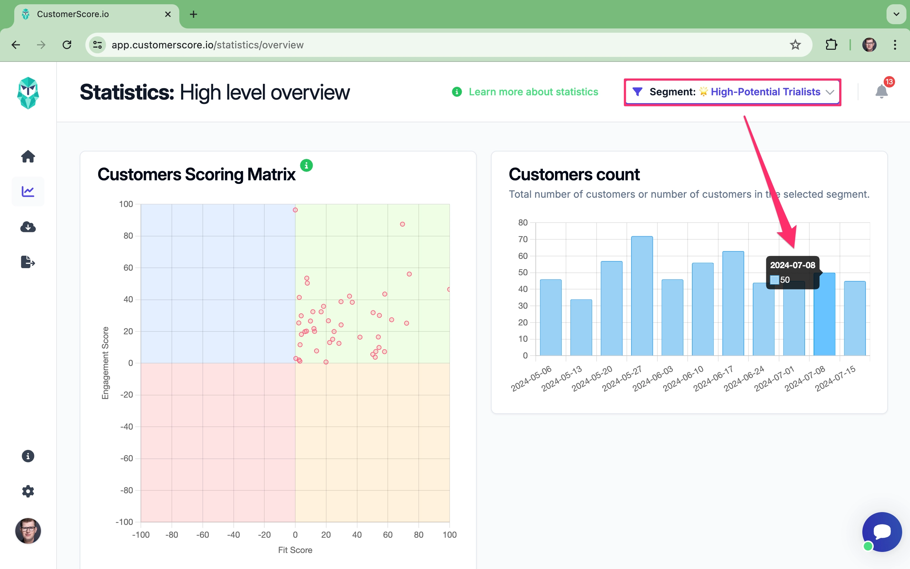Navigate to the Statistics overview page

click(x=27, y=191)
